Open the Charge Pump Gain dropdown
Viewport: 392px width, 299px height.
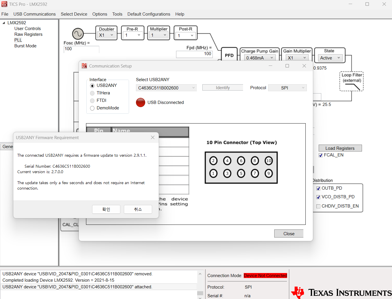click(260, 58)
